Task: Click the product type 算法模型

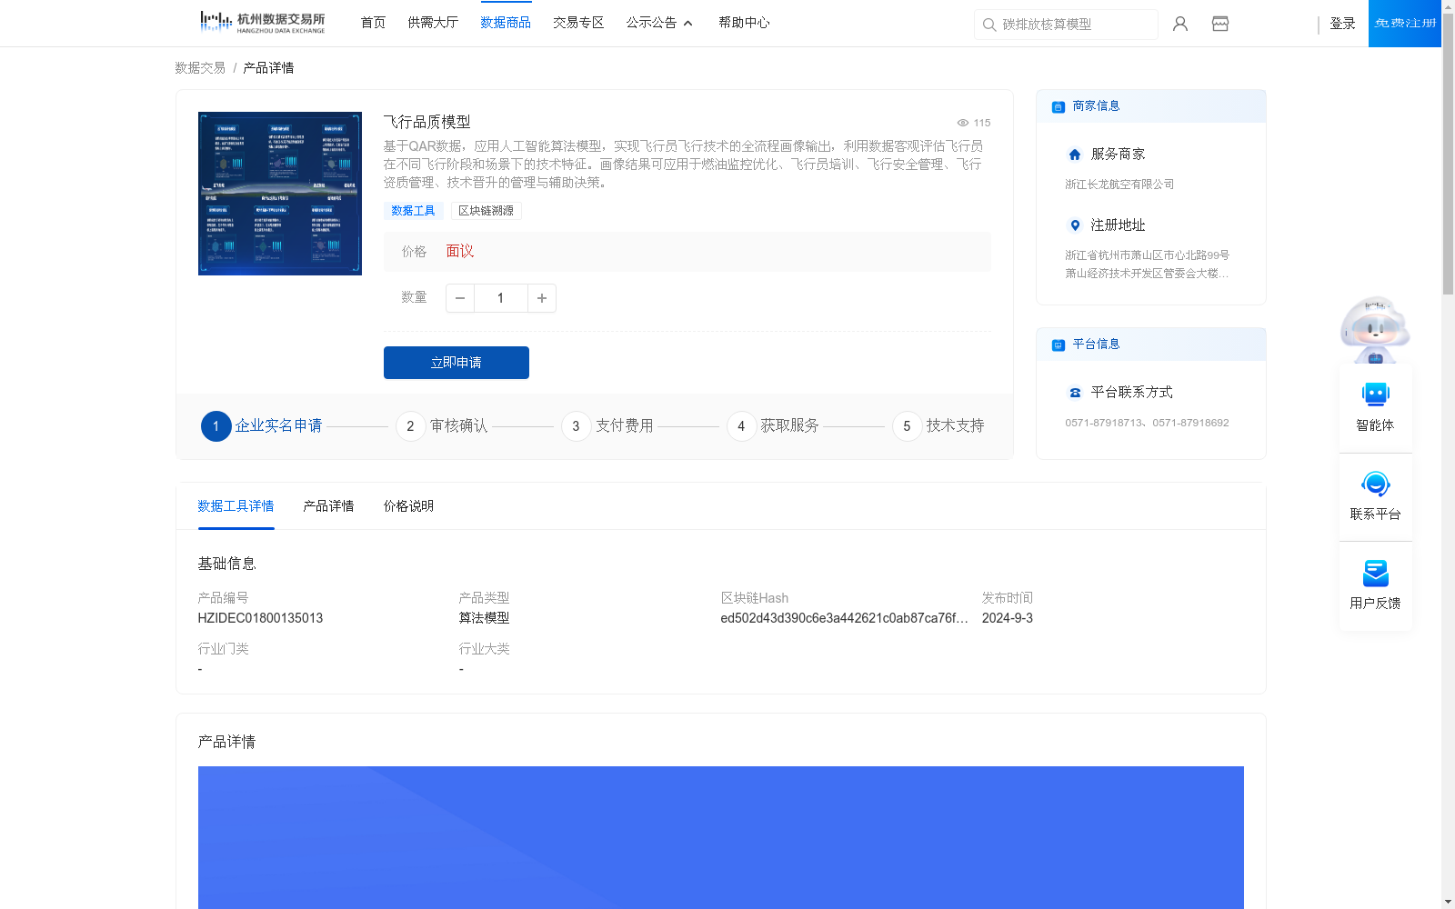Action: tap(484, 618)
